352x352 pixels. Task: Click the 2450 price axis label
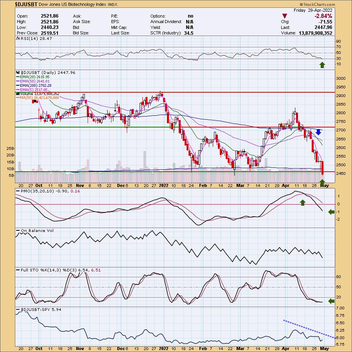(x=341, y=174)
